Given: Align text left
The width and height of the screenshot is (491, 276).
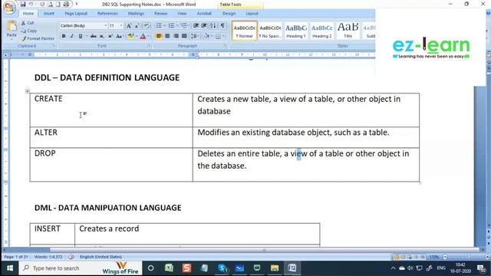Looking at the screenshot, I should pyautogui.click(x=159, y=36).
